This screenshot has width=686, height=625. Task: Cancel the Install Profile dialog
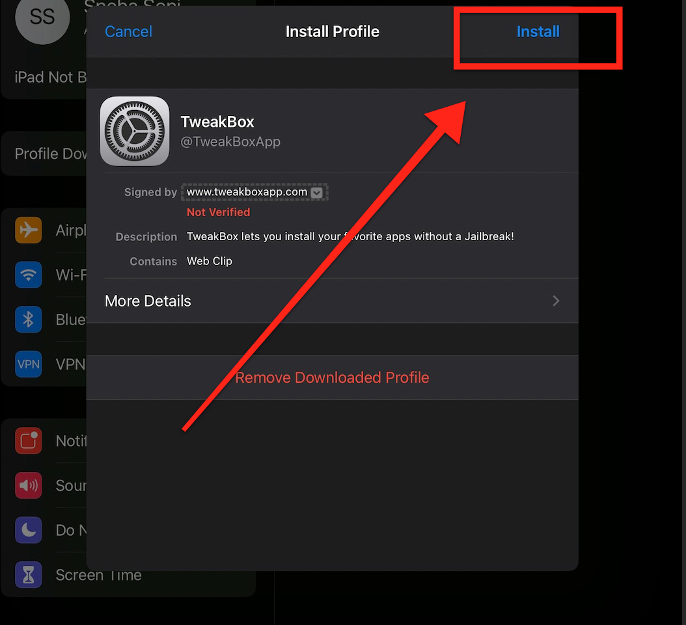129,31
